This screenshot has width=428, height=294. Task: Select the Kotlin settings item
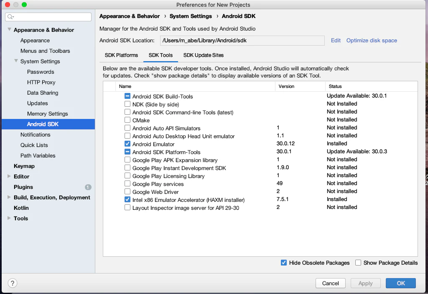tap(21, 208)
